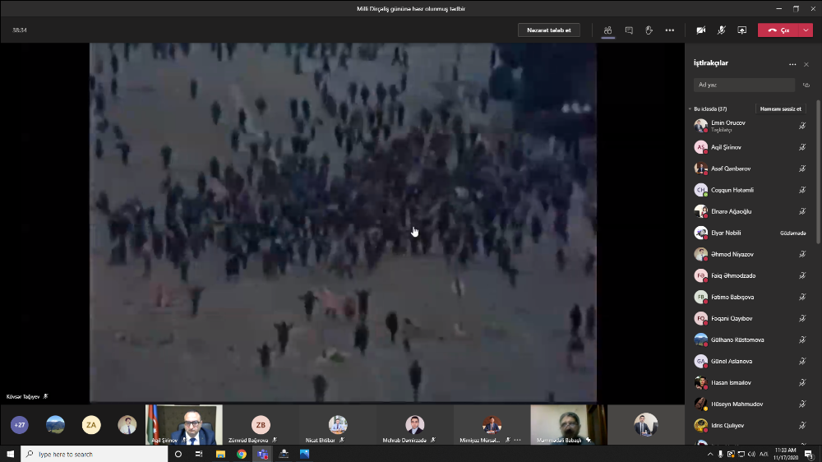This screenshot has height=462, width=822.
Task: Click mic icon for Hüseyn Mahmudov
Action: pos(802,404)
